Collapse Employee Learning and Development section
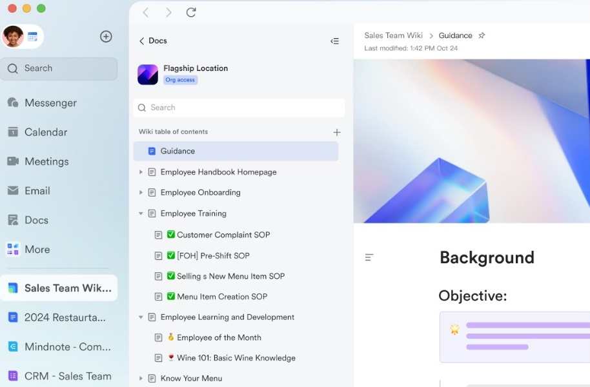The height and width of the screenshot is (387, 590). click(141, 317)
